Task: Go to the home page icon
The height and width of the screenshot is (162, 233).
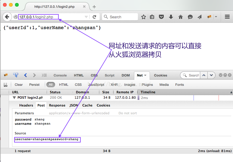Action: tap(181, 17)
